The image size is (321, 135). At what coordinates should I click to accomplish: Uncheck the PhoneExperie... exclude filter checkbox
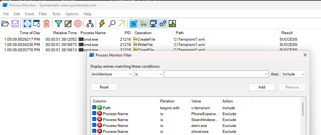coord(94,113)
